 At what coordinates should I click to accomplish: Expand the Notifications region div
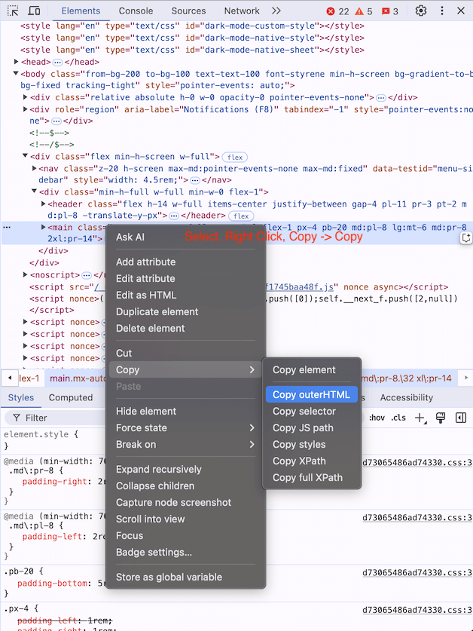click(x=25, y=109)
